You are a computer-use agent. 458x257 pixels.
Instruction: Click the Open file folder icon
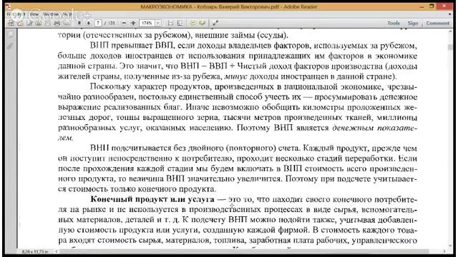pyautogui.click(x=20, y=23)
